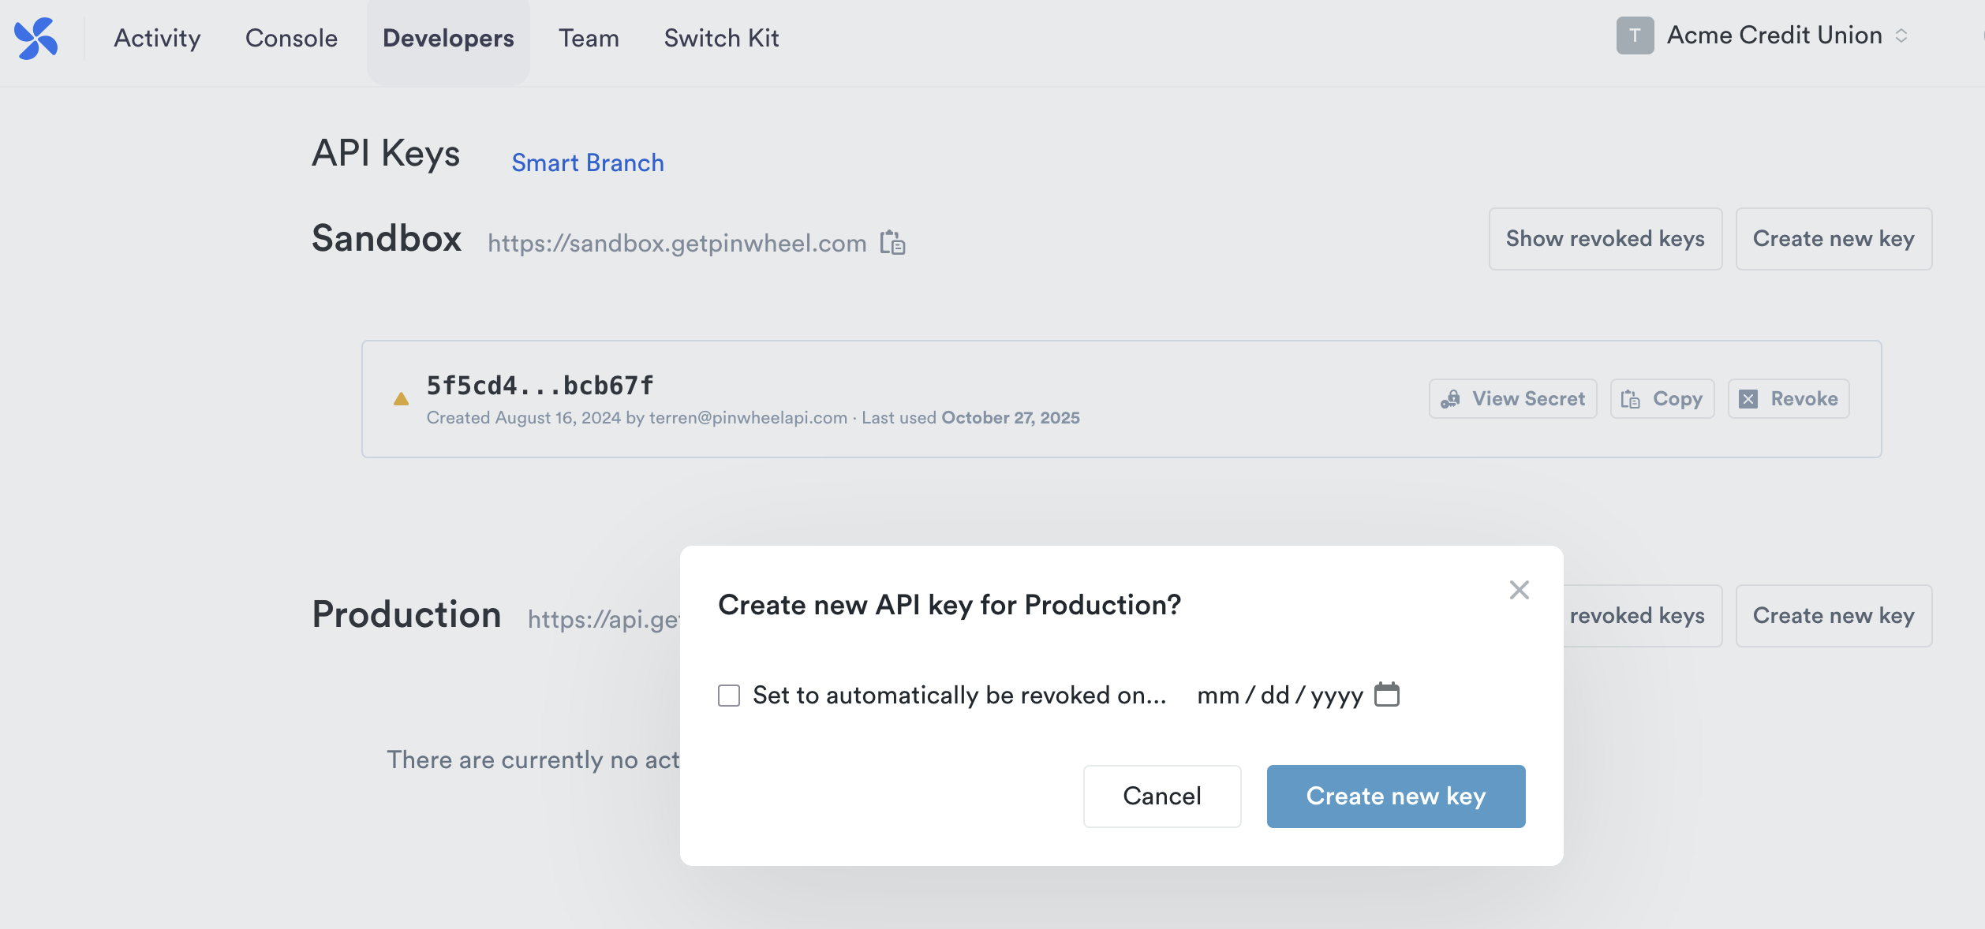This screenshot has width=1985, height=929.
Task: Confirm with blue Create new key button
Action: point(1396,796)
